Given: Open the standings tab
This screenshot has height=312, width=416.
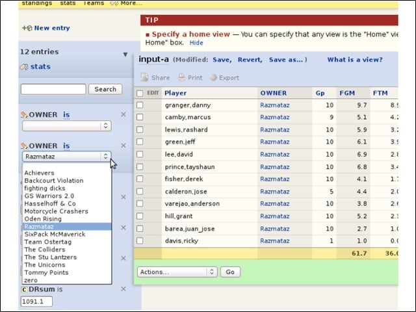Looking at the screenshot, I should tap(37, 3).
